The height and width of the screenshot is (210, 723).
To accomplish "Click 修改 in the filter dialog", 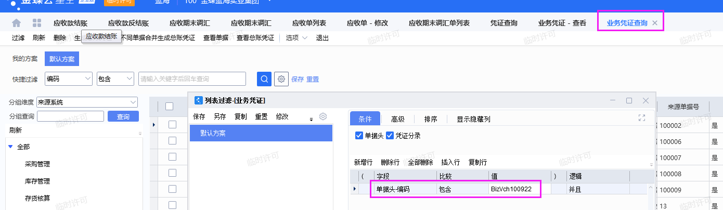I will [282, 116].
